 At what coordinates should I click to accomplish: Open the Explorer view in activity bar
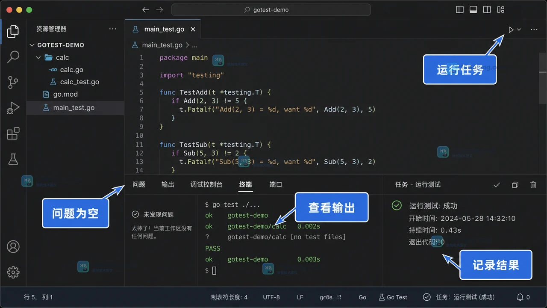click(x=13, y=31)
